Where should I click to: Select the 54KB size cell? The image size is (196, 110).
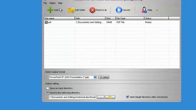109,22
